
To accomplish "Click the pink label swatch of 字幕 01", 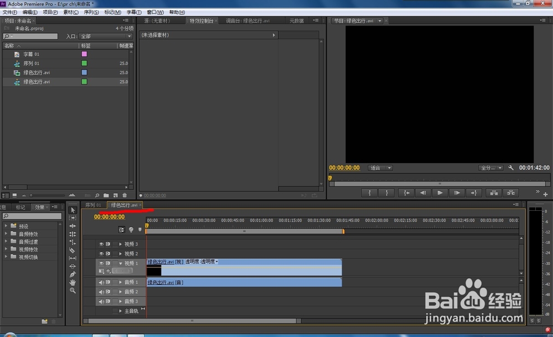I will coord(84,54).
